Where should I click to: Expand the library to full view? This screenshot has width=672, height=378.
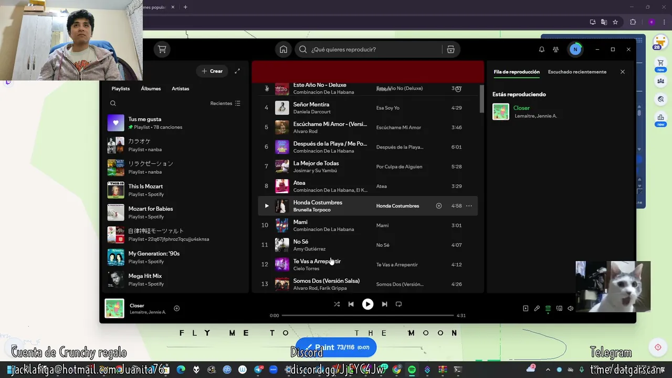[237, 71]
